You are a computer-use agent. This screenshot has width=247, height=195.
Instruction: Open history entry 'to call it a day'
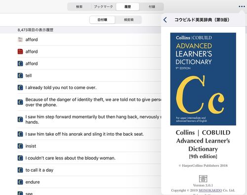click(x=89, y=170)
